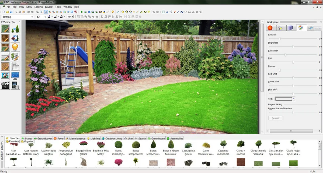Open the plants flower tab in Workspace
Viewport: 323px width, 173px height.
pos(270,28)
